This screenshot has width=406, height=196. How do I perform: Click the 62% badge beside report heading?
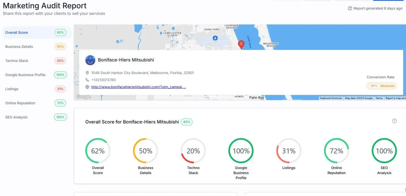point(187,122)
